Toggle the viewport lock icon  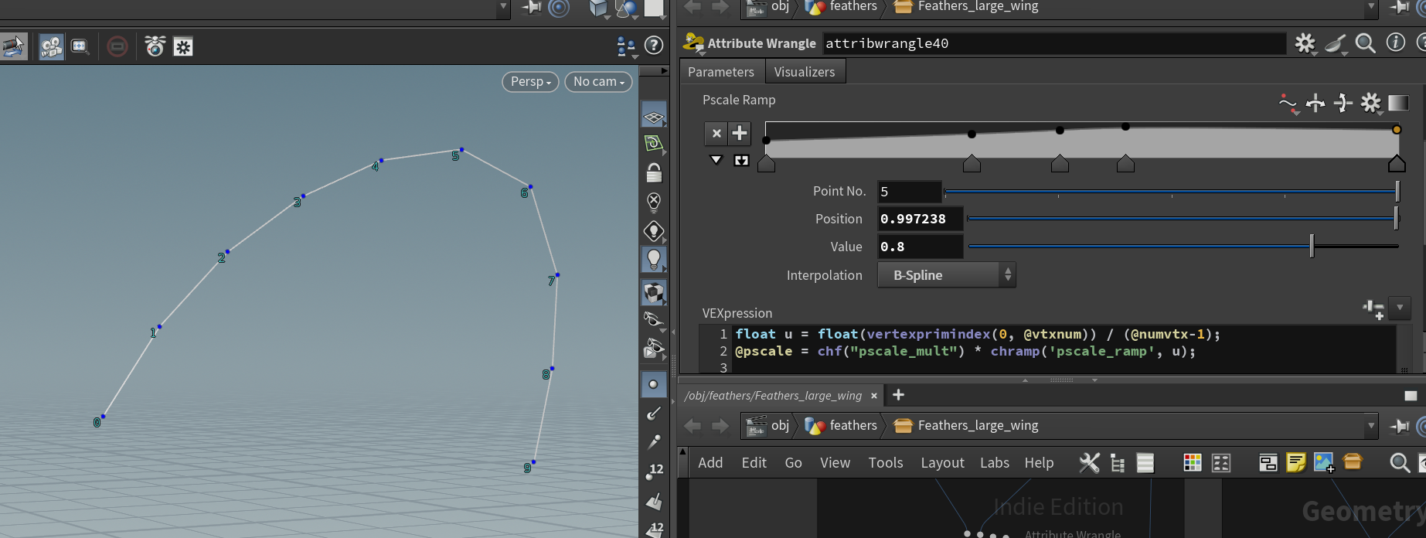click(654, 172)
